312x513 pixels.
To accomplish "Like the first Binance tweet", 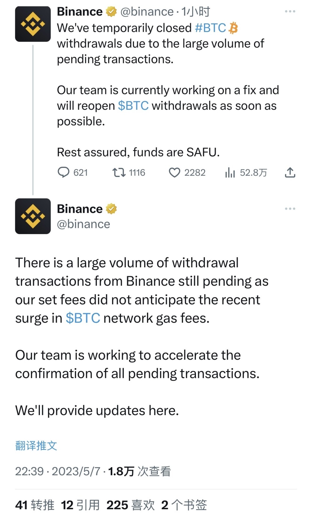I will point(174,172).
